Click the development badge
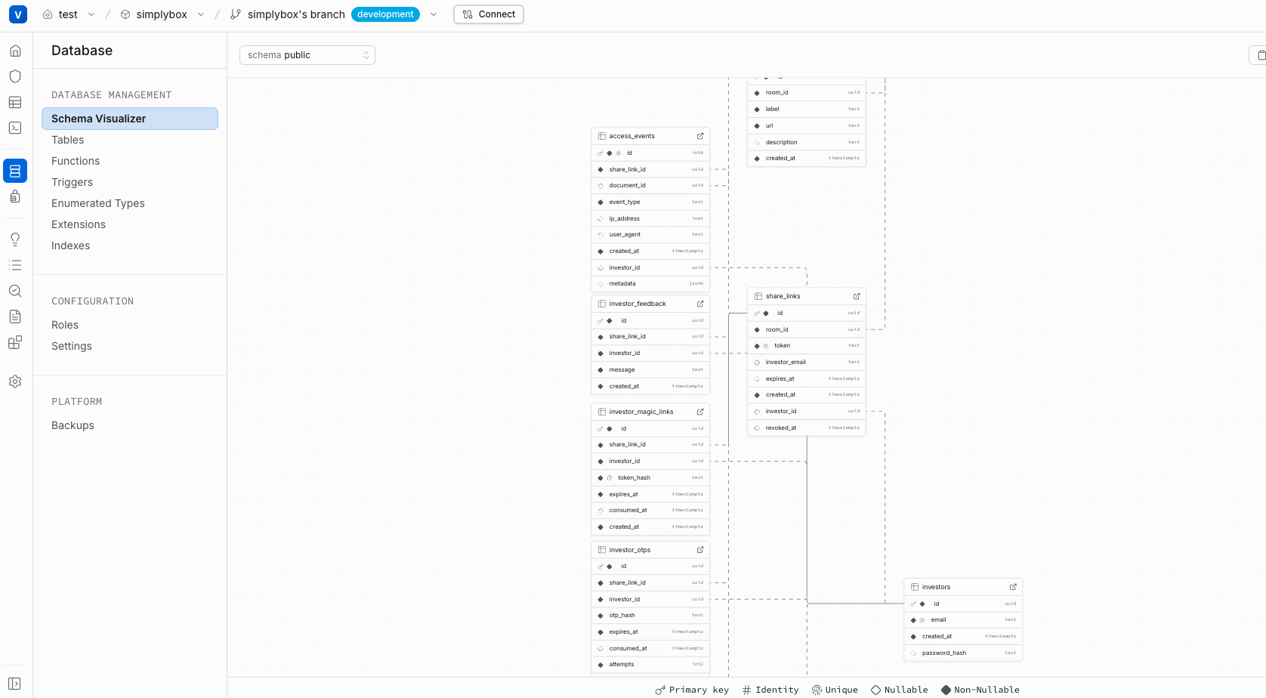1266x698 pixels. (x=385, y=14)
